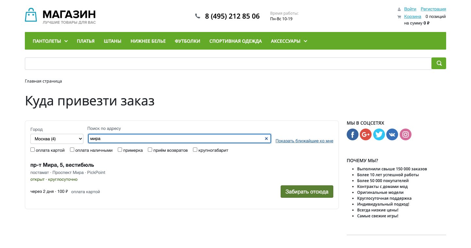This screenshot has height=248, width=471.
Task: Click Показать ближайшие ко мне link
Action: (305, 141)
